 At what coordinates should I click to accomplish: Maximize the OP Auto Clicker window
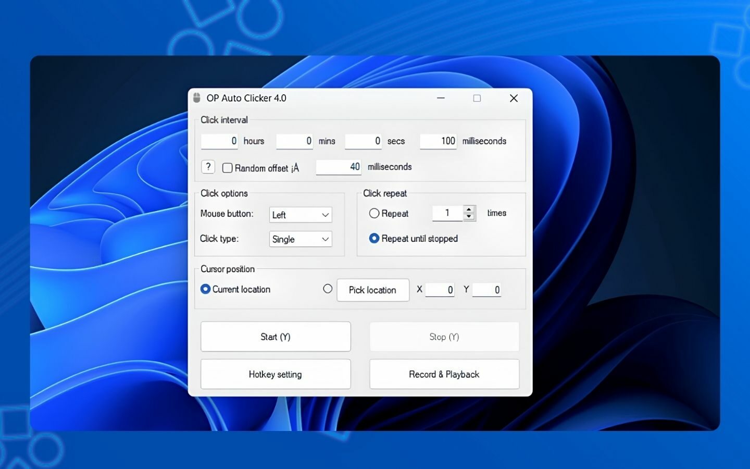[x=477, y=98]
